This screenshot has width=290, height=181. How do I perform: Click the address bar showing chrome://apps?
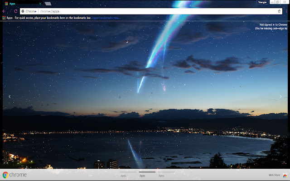click(x=136, y=11)
